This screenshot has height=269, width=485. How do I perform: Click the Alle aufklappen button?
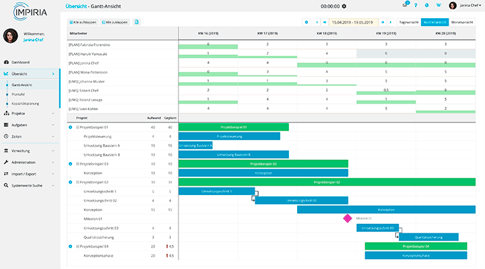click(x=84, y=22)
